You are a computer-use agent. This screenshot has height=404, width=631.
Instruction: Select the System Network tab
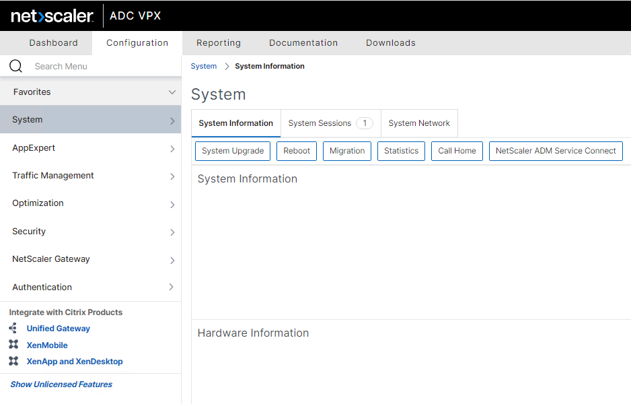(x=419, y=123)
